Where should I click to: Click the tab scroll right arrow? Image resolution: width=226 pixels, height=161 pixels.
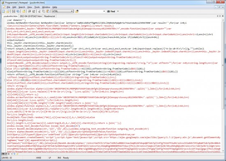pyautogui.click(x=220, y=16)
